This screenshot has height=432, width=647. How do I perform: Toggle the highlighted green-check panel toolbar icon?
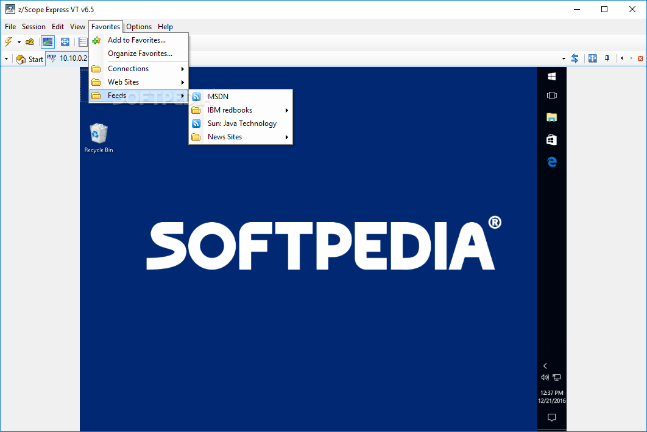click(x=48, y=41)
